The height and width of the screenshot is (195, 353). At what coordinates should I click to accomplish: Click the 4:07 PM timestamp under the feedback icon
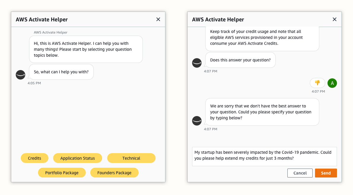click(318, 91)
